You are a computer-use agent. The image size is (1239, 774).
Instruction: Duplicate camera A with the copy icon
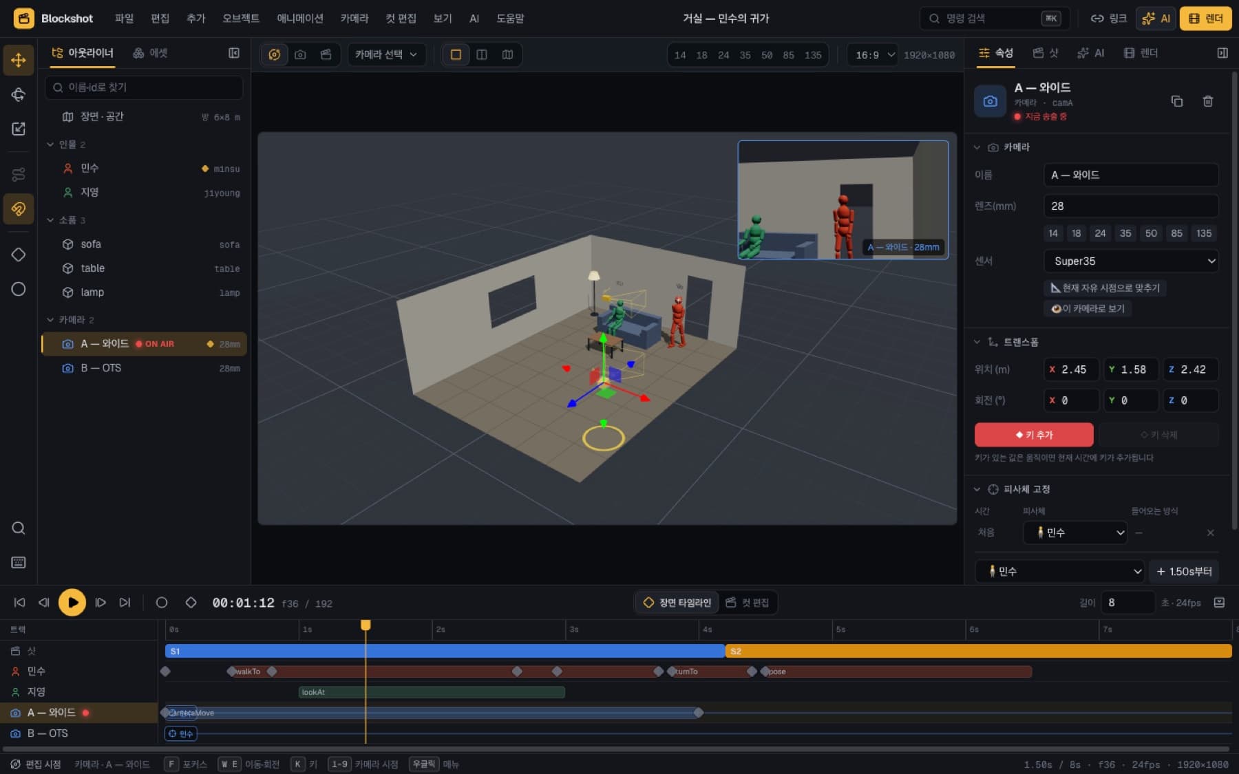pyautogui.click(x=1177, y=101)
